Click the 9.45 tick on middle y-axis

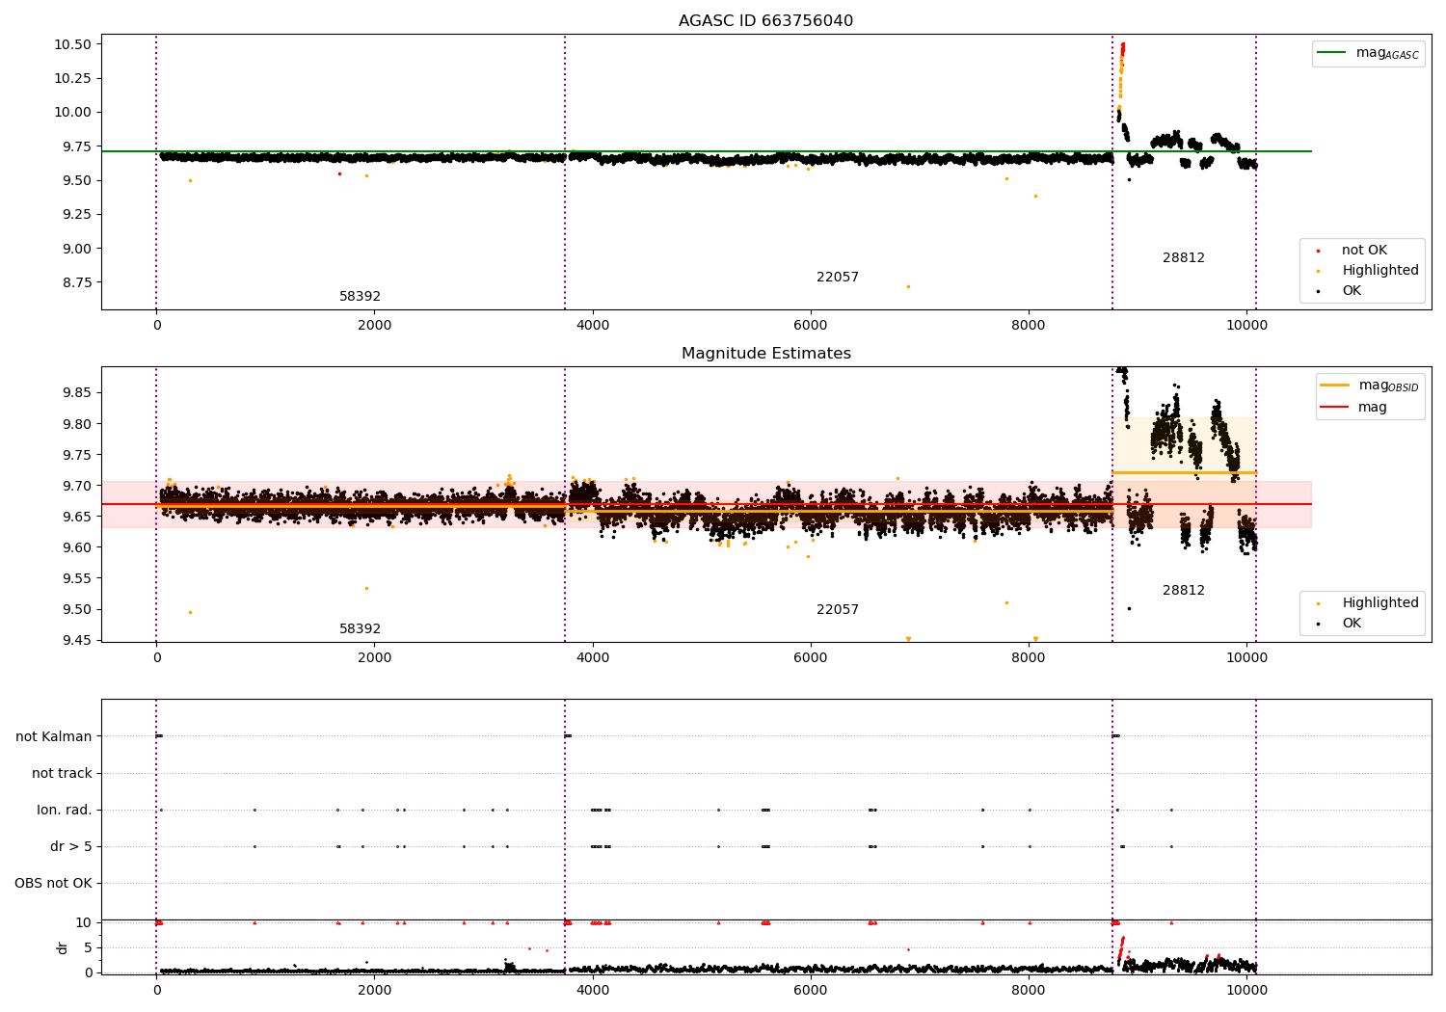tap(75, 640)
